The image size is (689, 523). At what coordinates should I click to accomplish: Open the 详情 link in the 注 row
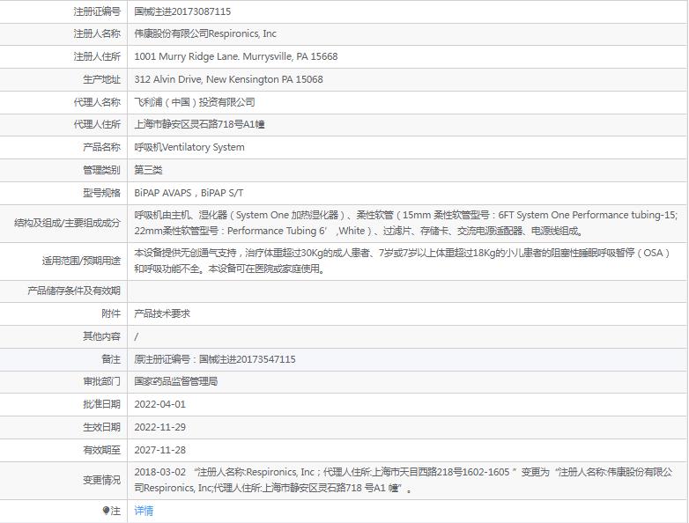point(144,511)
